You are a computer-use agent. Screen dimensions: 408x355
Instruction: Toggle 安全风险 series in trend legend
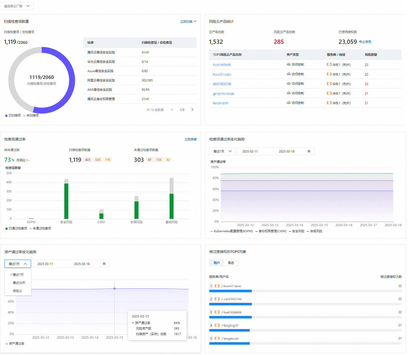(x=297, y=231)
